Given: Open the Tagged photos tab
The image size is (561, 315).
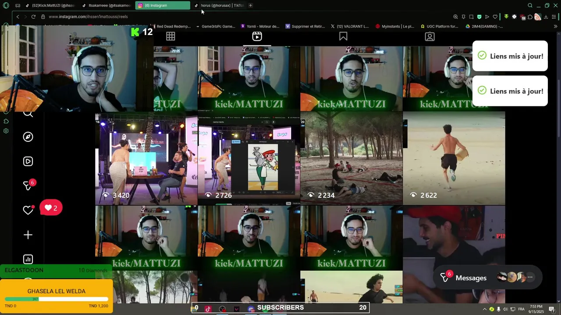Looking at the screenshot, I should [430, 36].
